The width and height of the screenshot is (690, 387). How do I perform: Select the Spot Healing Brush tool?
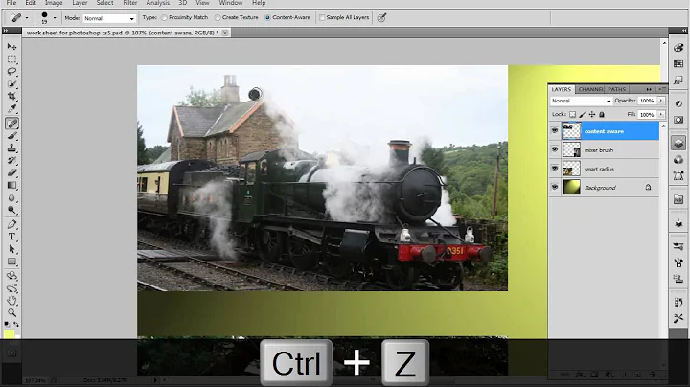click(11, 124)
